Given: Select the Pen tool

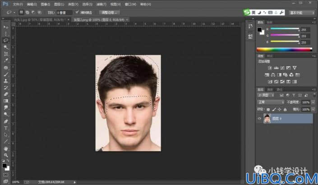Looking at the screenshot, I should coord(6,121).
